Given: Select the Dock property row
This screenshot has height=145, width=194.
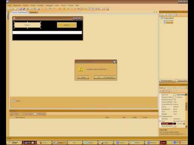Looking at the screenshot, I should point(173,112).
